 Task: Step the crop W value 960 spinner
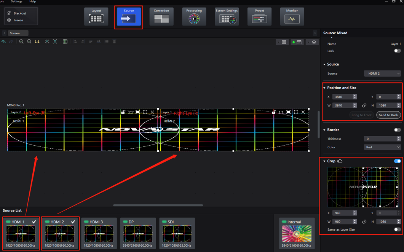355,222
